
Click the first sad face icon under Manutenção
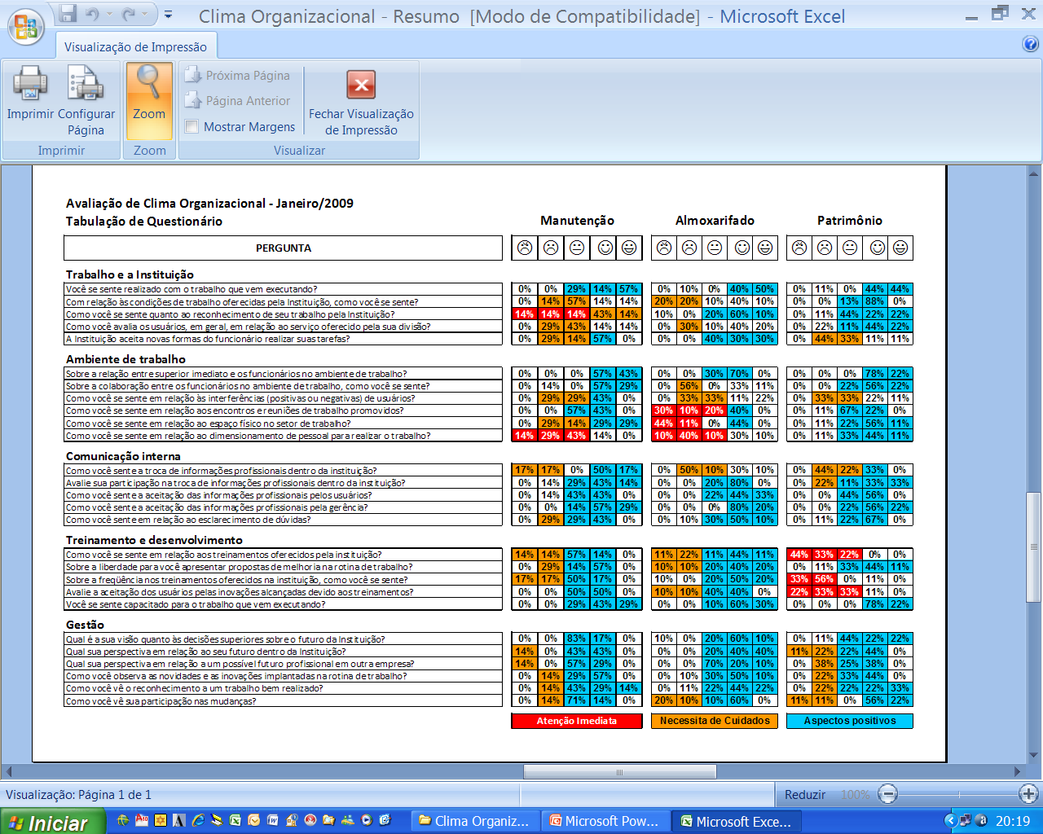coord(525,248)
